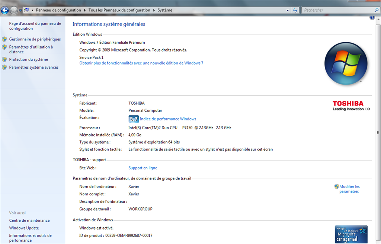Click Système d'exploitation 64 bits value
Viewport: 381px width, 244px height.
[154, 142]
